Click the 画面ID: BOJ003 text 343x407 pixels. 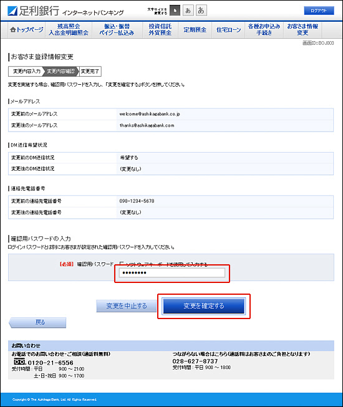(x=318, y=43)
